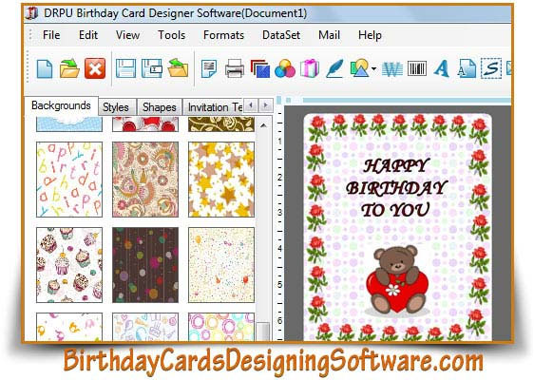Click the backgrounds list scroll up arrow

pyautogui.click(x=263, y=125)
